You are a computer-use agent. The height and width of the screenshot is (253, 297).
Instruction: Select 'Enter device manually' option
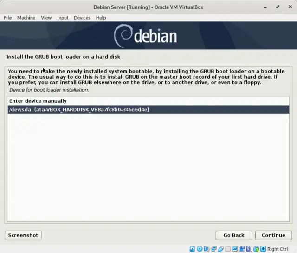(148, 101)
